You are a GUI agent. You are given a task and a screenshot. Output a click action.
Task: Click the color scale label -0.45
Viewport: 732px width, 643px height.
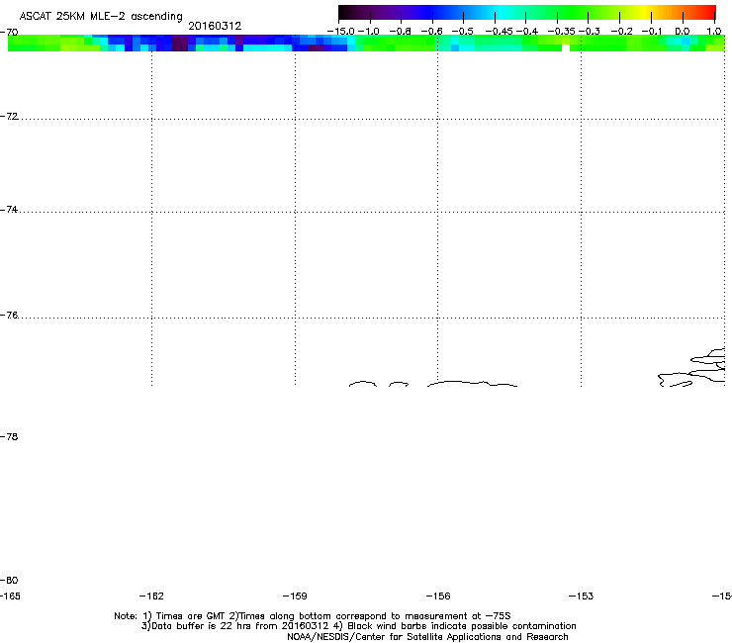tap(500, 32)
